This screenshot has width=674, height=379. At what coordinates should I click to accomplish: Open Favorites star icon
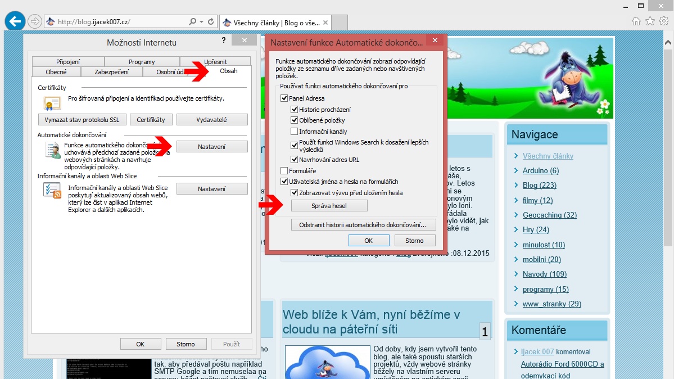tap(650, 21)
